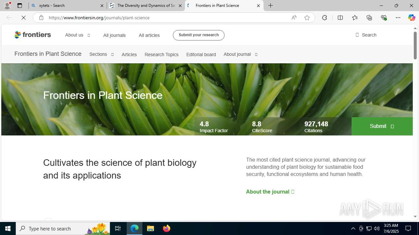Click Submit your research button
This screenshot has height=235, width=419.
tap(198, 35)
